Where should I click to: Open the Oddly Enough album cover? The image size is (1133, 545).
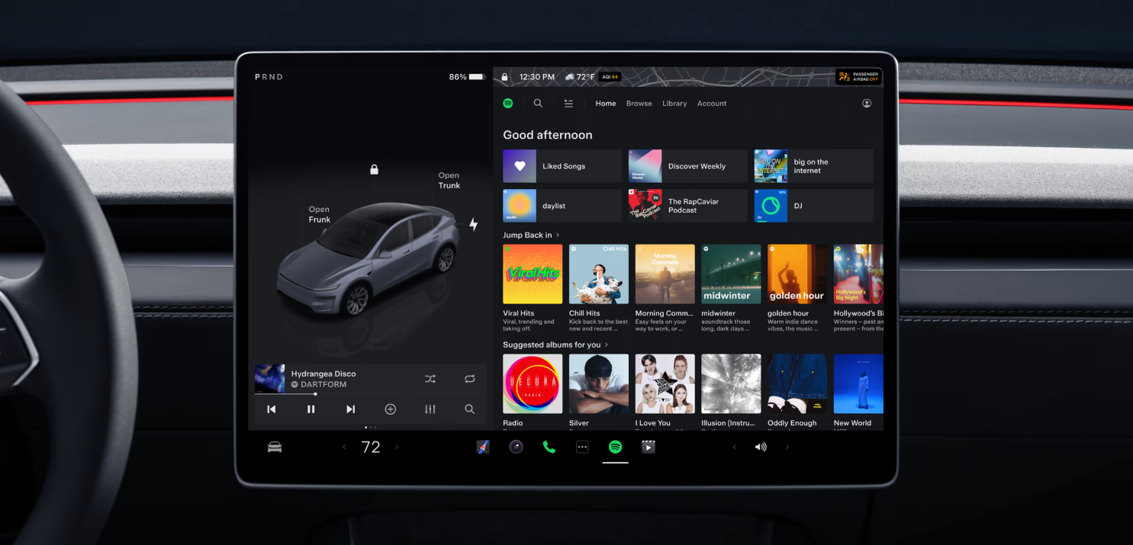click(797, 383)
